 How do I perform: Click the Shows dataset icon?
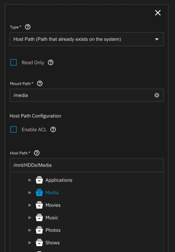click(39, 243)
